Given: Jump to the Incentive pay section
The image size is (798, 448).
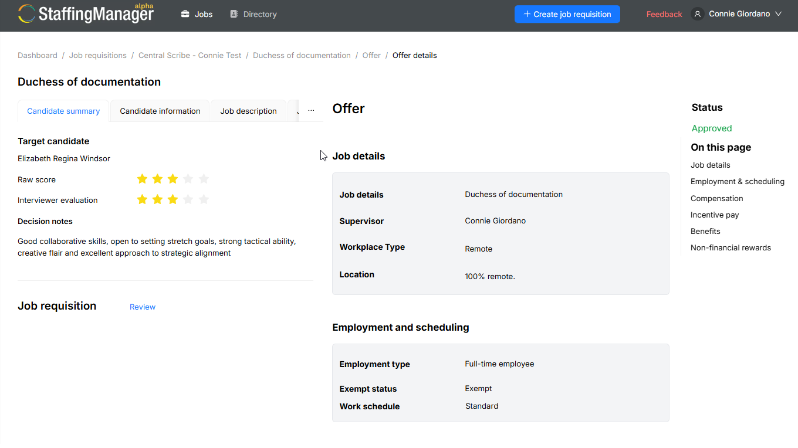Looking at the screenshot, I should point(715,215).
